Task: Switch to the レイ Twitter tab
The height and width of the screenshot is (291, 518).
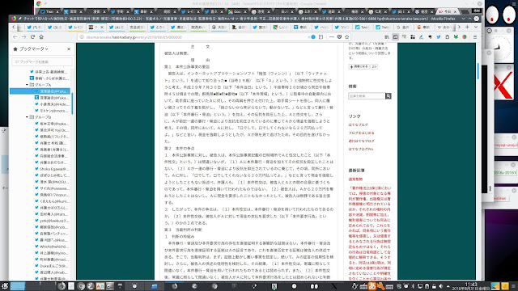Action: [x=75, y=27]
